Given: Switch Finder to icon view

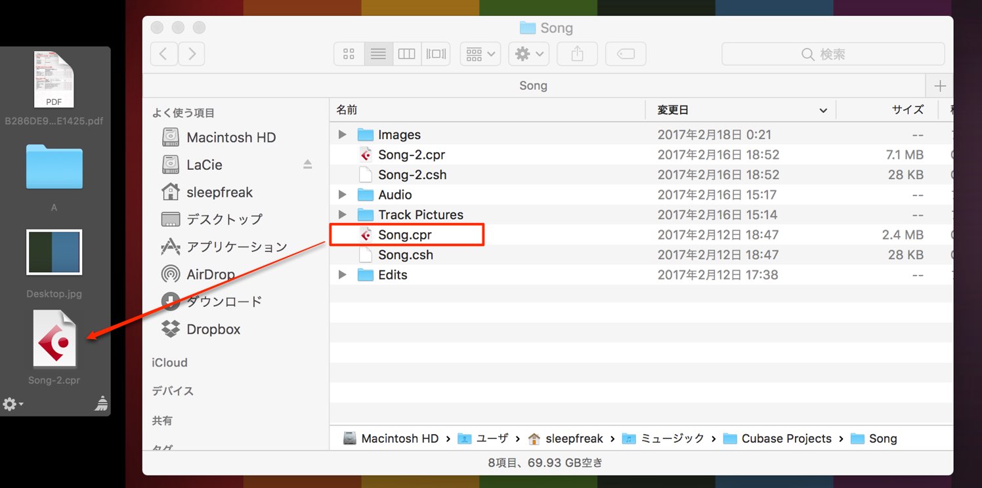Looking at the screenshot, I should [x=349, y=54].
